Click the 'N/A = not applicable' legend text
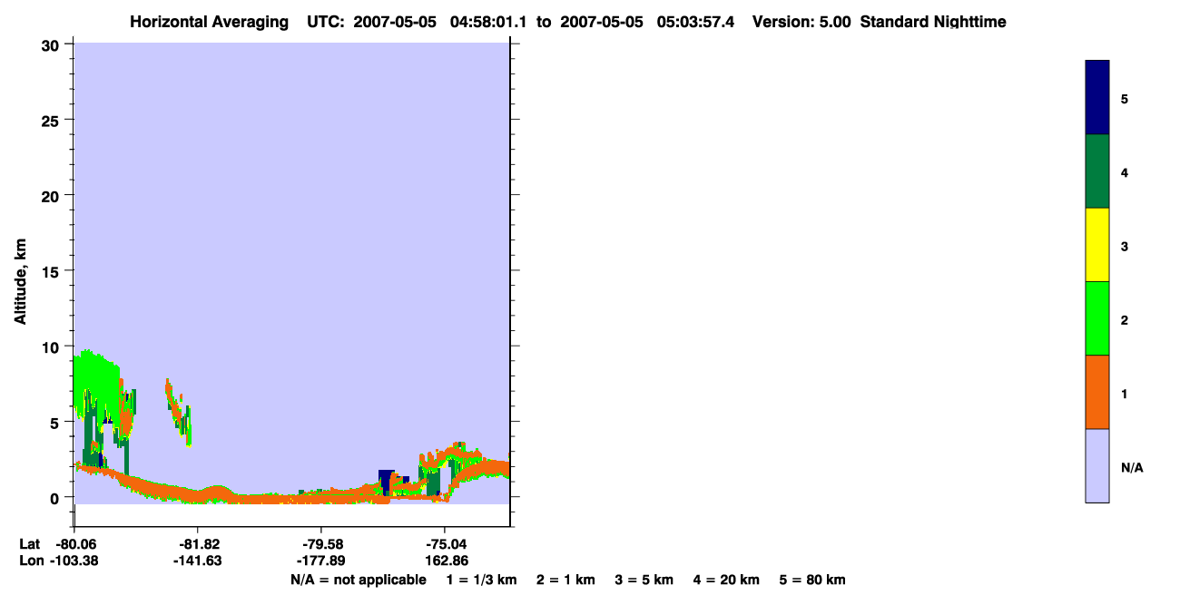 coord(359,580)
